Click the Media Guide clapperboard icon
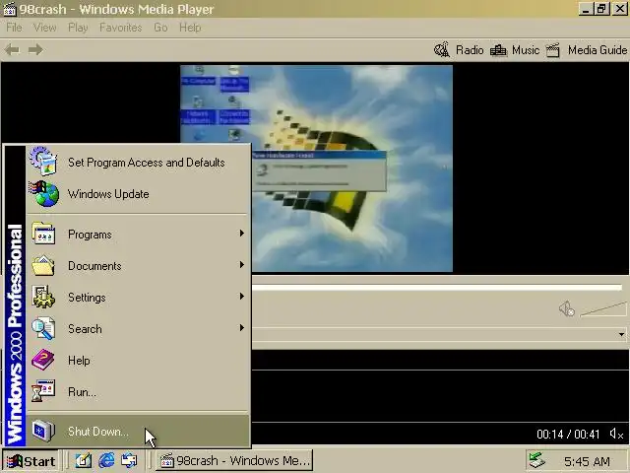The image size is (630, 473). point(553,50)
